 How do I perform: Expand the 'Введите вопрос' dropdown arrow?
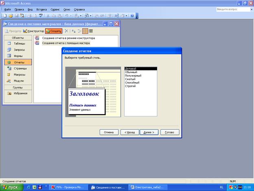[252, 9]
